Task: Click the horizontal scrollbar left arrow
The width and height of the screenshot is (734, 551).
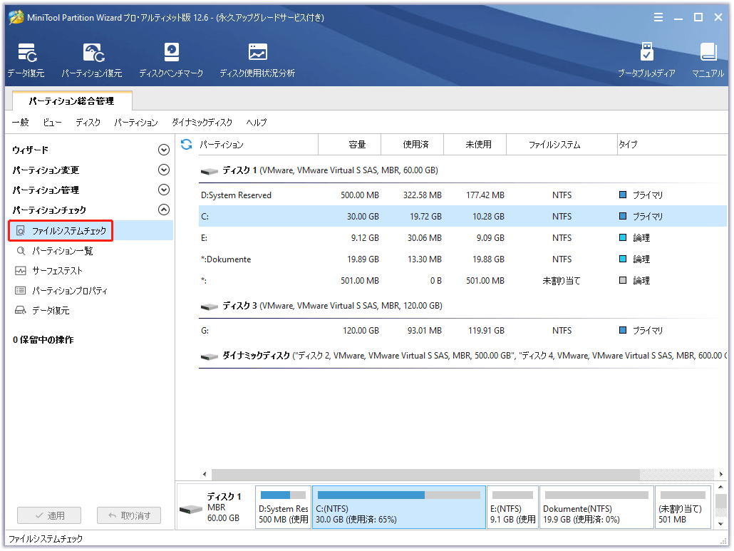Action: (205, 474)
